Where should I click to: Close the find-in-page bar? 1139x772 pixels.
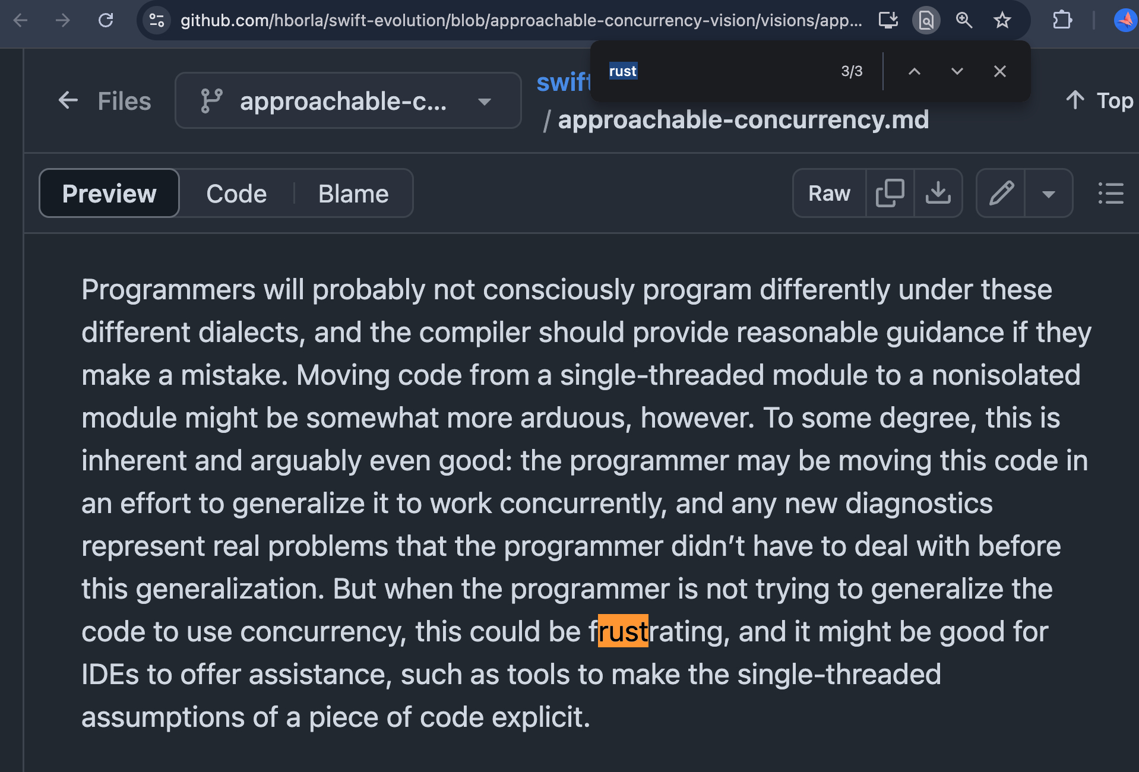[1000, 71]
